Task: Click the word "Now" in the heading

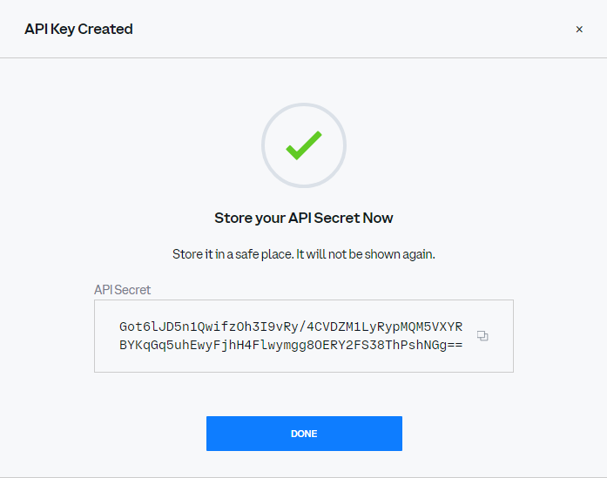Action: pyautogui.click(x=378, y=218)
